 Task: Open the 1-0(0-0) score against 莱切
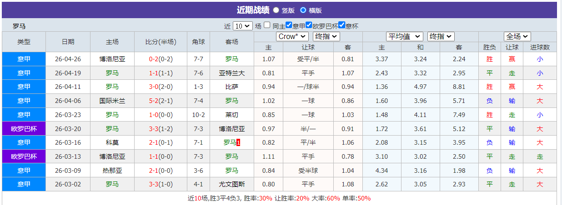[161, 115]
